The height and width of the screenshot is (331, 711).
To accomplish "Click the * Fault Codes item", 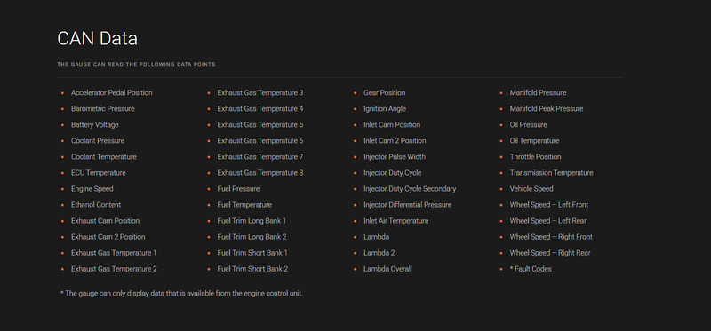I will tap(531, 269).
